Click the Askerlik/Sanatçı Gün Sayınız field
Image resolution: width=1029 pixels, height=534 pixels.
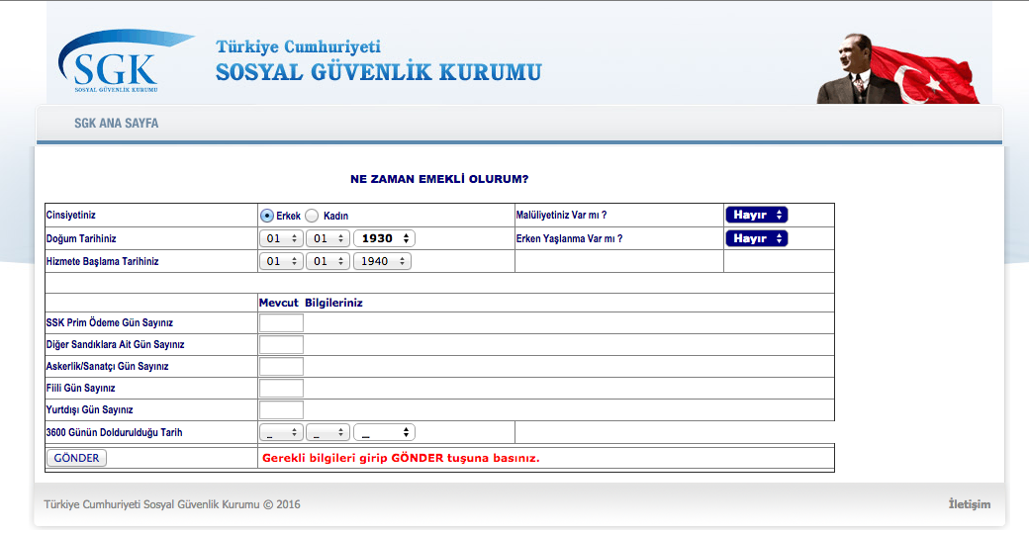coord(281,366)
